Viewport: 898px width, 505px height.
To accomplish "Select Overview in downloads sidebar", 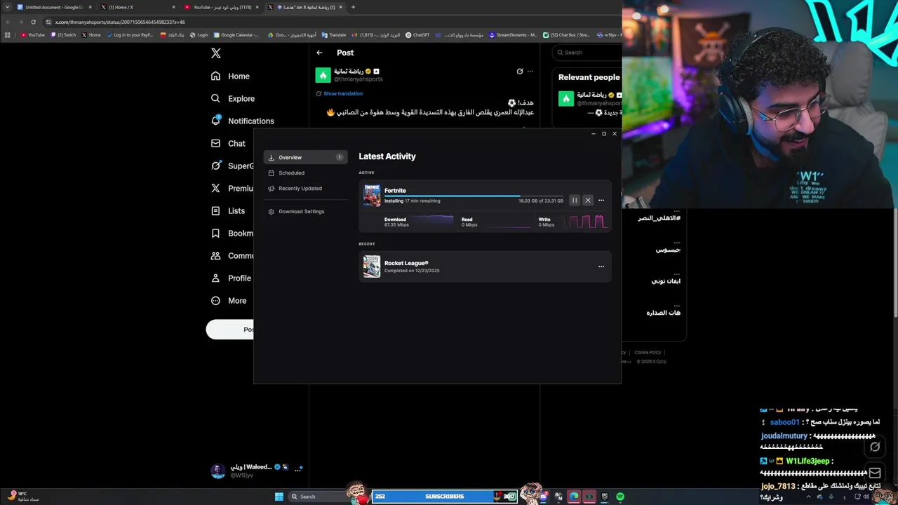I will (305, 157).
